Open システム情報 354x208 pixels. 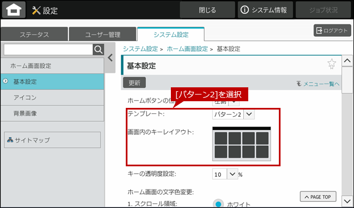pyautogui.click(x=265, y=10)
